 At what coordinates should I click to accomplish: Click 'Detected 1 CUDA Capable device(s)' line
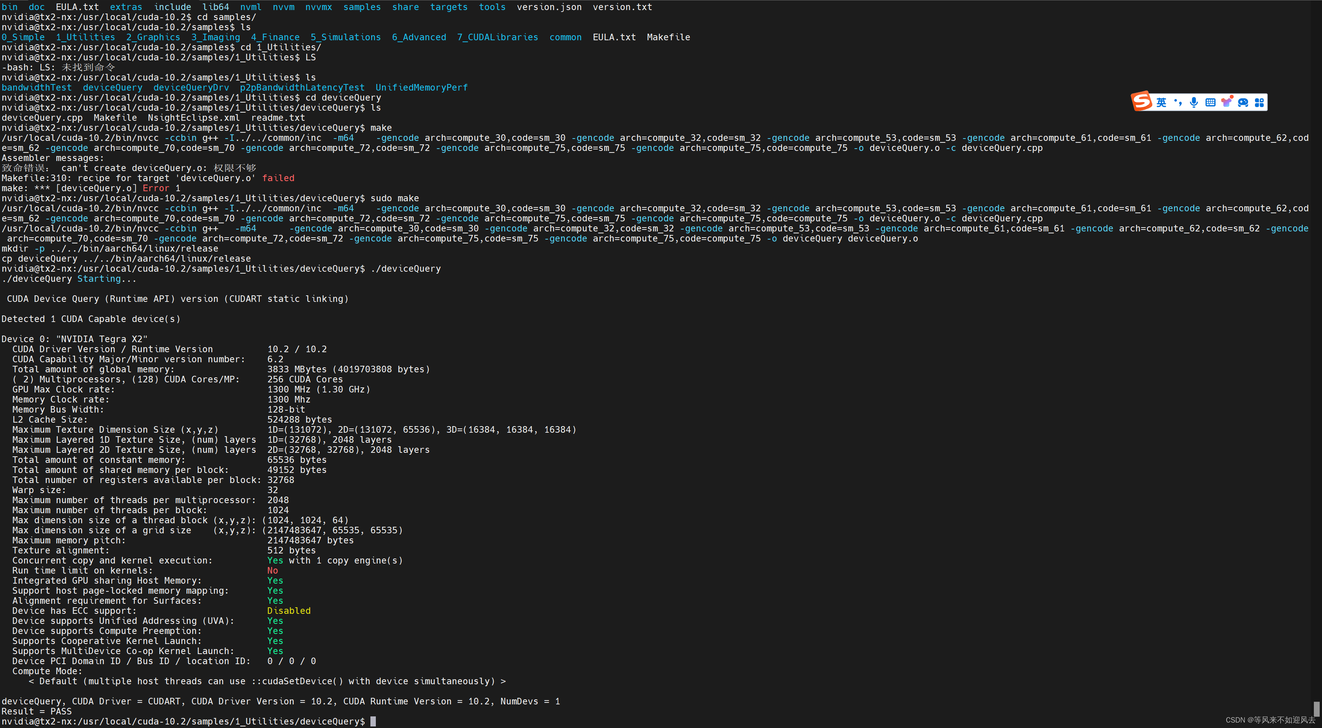pos(91,319)
